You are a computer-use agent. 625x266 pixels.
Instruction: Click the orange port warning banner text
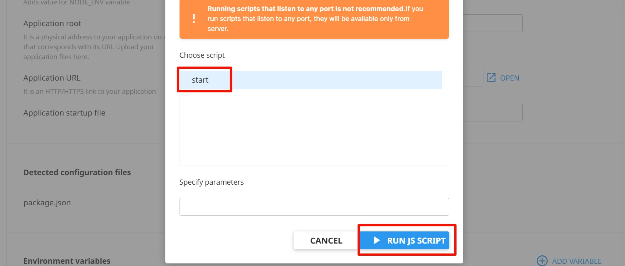pos(315,19)
